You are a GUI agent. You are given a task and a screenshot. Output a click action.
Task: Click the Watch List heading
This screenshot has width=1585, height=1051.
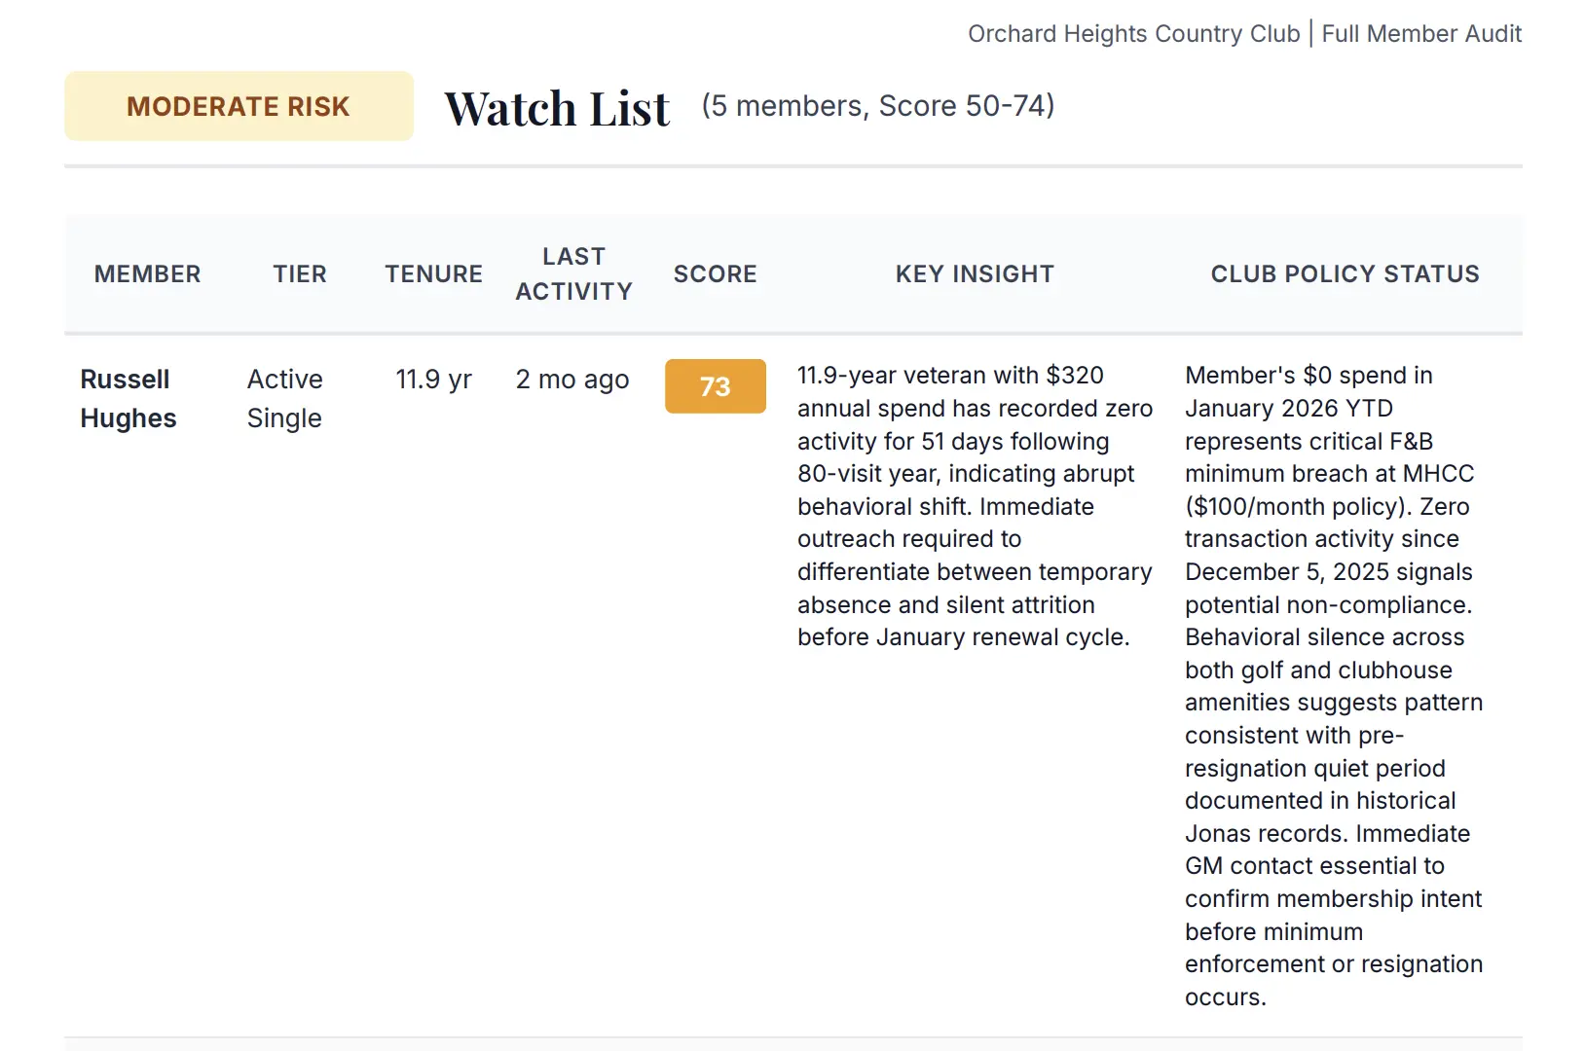click(557, 108)
